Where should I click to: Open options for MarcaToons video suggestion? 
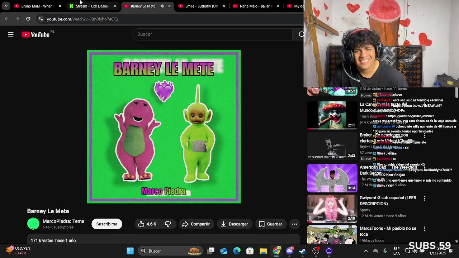[x=425, y=229]
